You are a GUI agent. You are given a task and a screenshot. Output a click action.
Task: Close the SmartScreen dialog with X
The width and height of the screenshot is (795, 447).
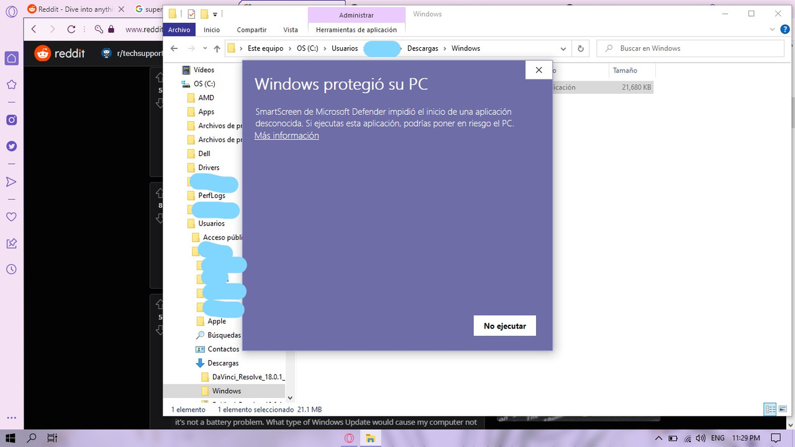tap(538, 70)
